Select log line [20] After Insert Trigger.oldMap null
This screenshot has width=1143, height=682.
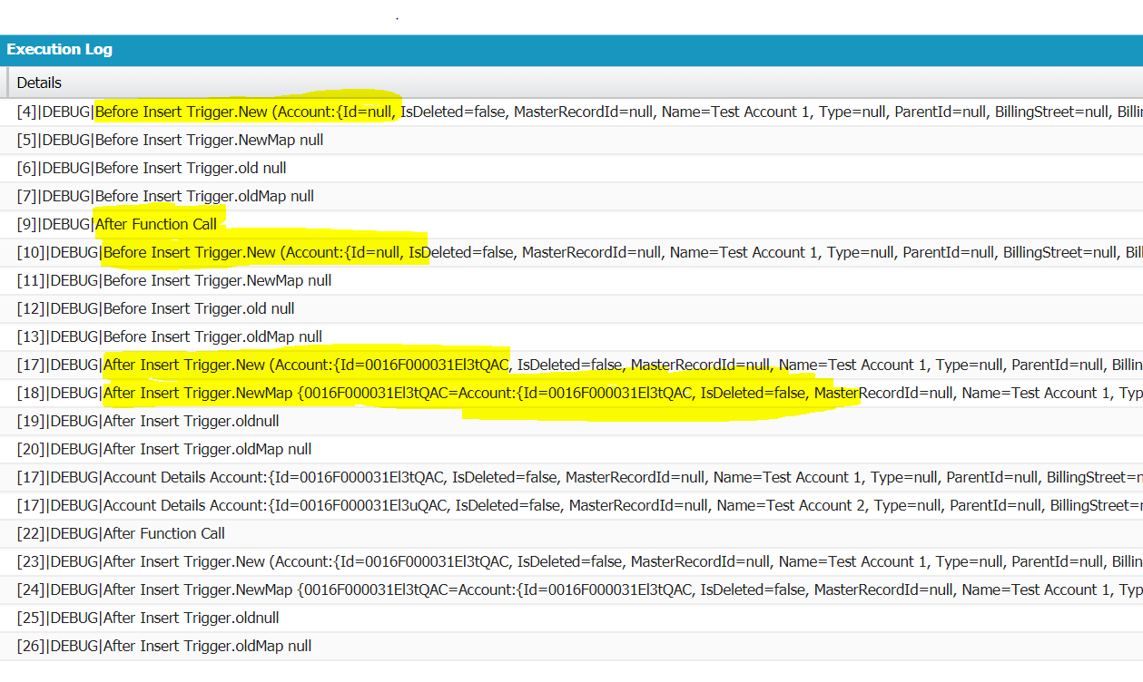click(x=164, y=450)
